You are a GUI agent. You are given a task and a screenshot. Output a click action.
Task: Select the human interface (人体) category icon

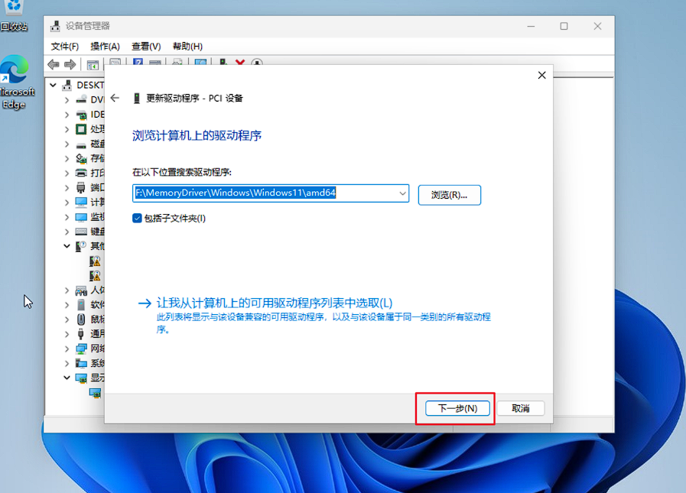pyautogui.click(x=81, y=290)
